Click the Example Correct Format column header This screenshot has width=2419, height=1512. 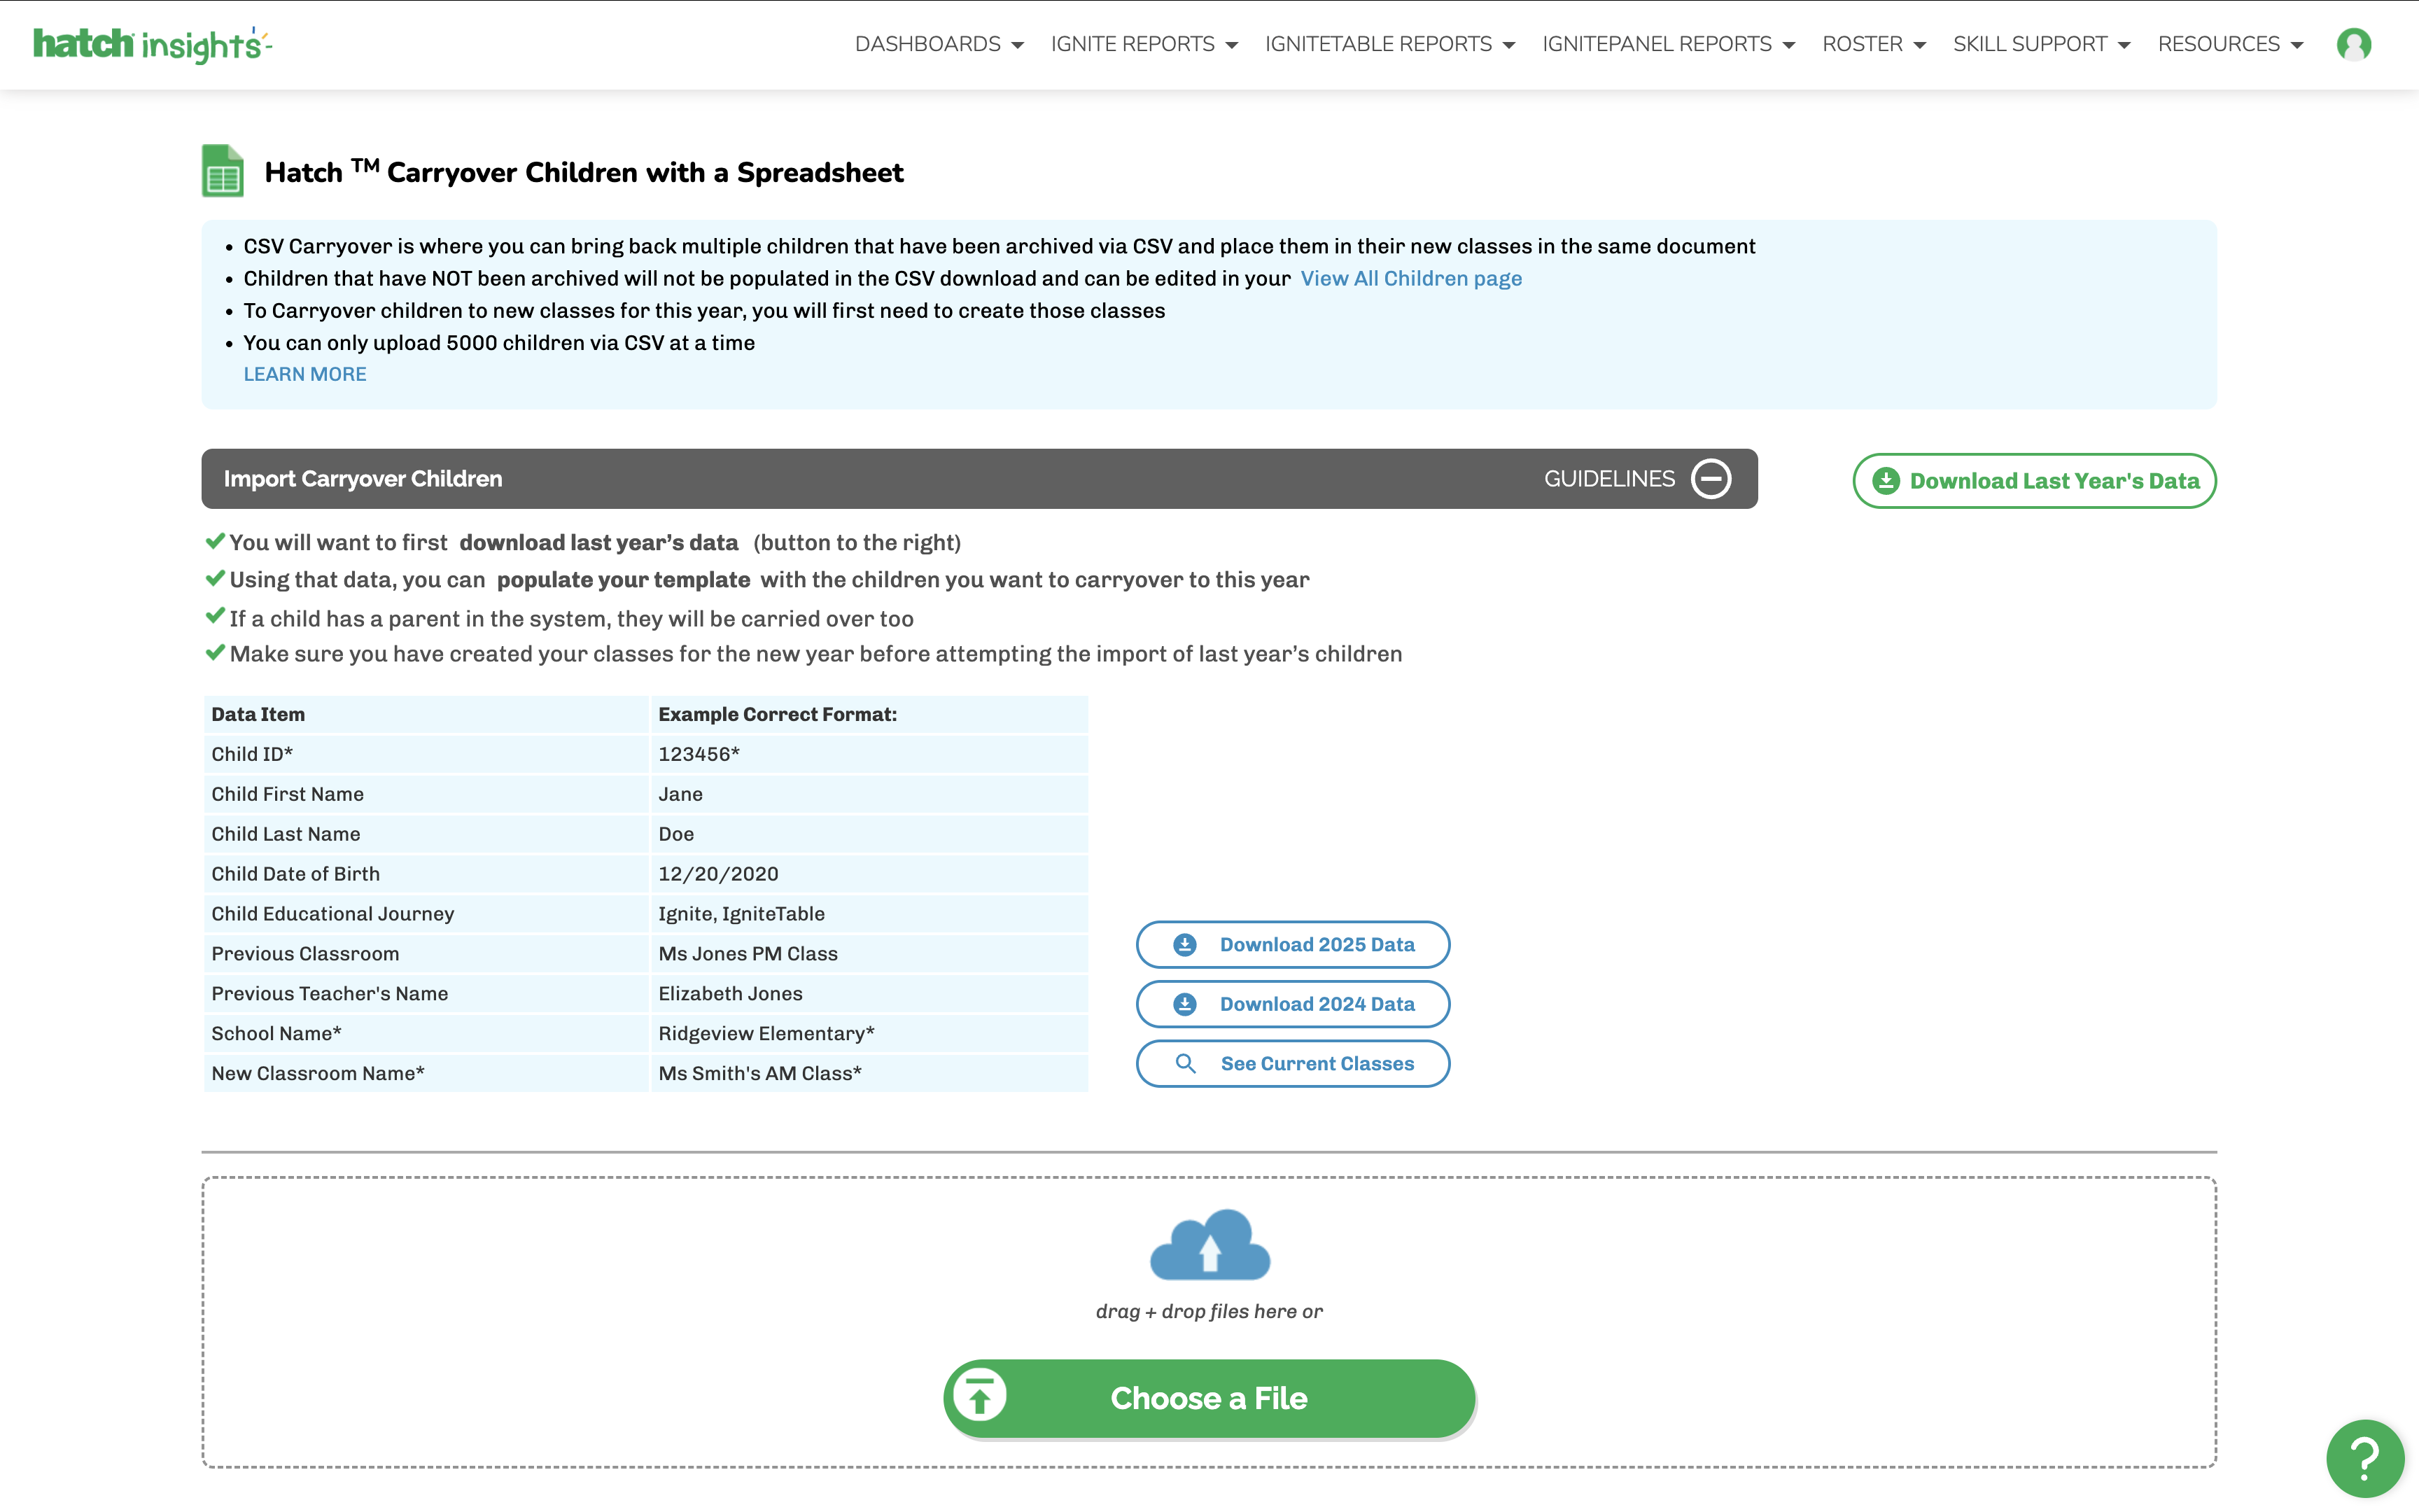coord(869,714)
